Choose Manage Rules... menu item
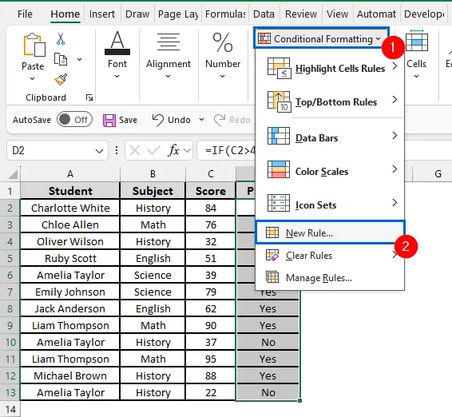The height and width of the screenshot is (417, 452). [x=330, y=278]
